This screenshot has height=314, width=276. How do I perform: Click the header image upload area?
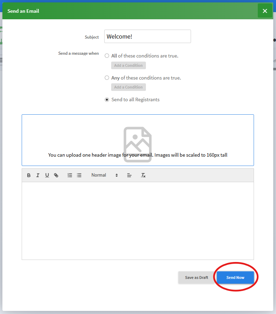(138, 140)
